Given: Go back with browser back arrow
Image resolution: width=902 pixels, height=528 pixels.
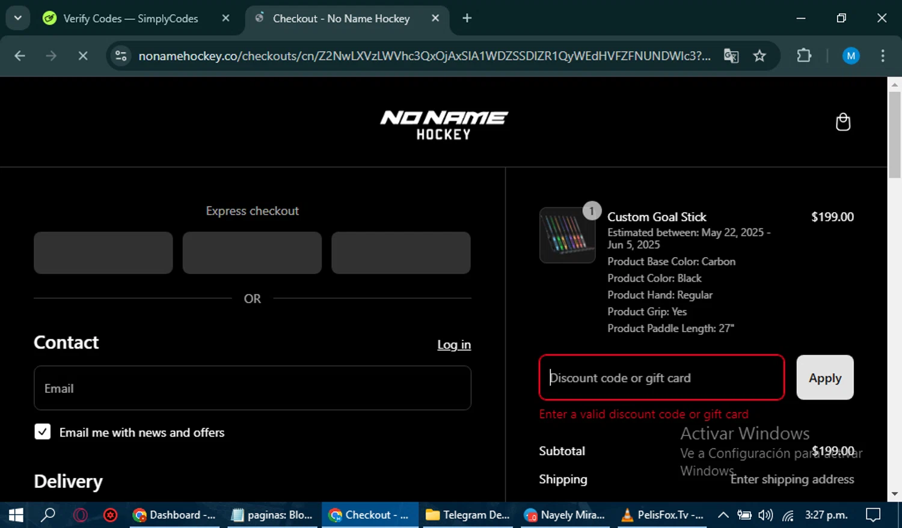Looking at the screenshot, I should [x=20, y=56].
